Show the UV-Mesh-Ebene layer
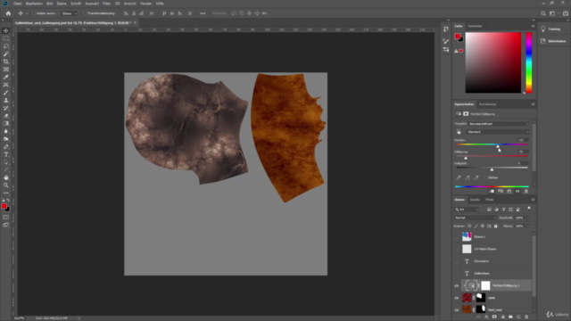 (x=457, y=249)
